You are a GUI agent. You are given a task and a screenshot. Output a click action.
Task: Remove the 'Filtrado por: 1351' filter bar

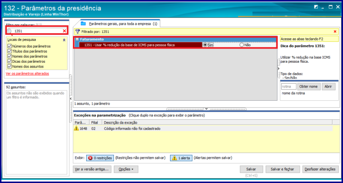click(x=335, y=32)
